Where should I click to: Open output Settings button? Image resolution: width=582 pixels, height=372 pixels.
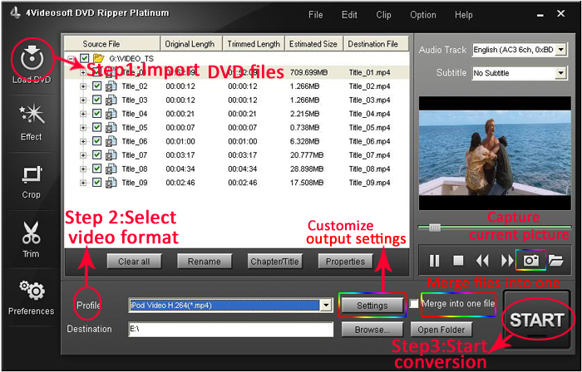pyautogui.click(x=372, y=306)
